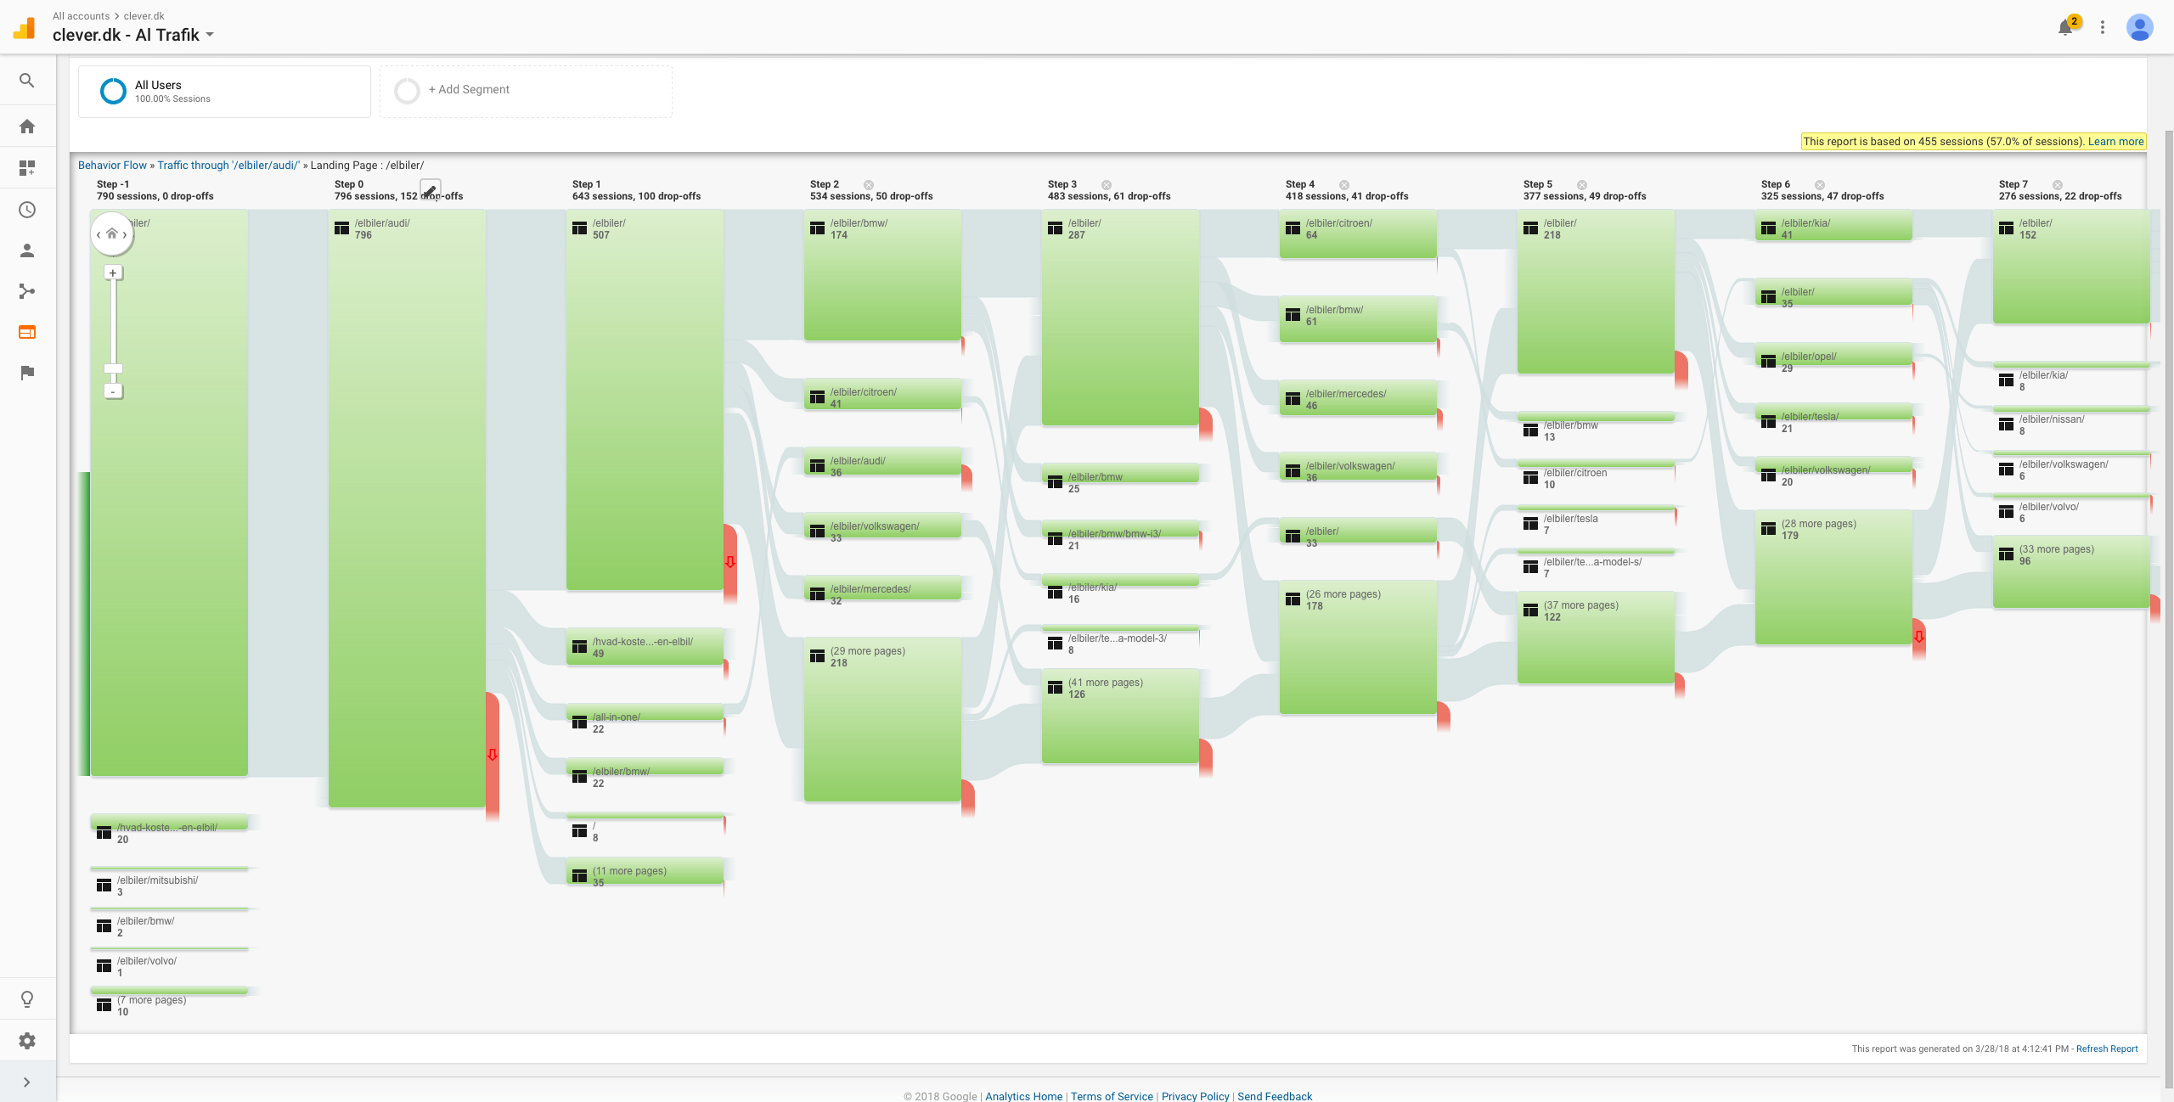This screenshot has height=1102, width=2174.
Task: Expand the collapsed left navigation sidebar
Action: pos(27,1082)
